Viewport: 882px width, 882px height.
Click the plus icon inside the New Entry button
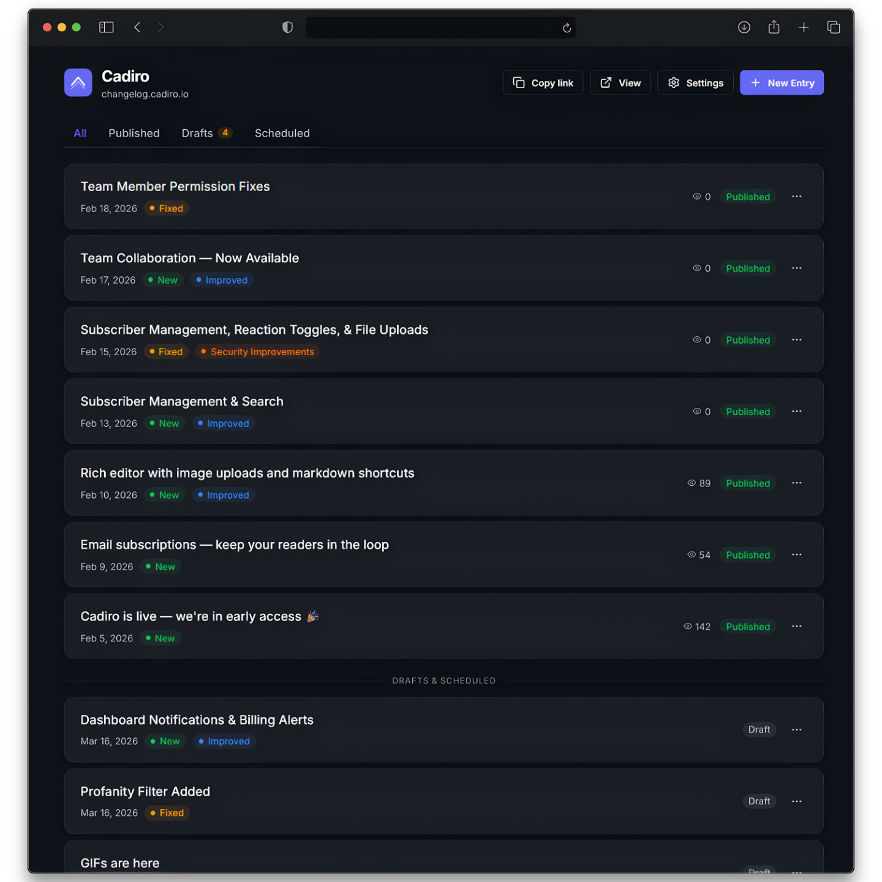click(x=756, y=83)
